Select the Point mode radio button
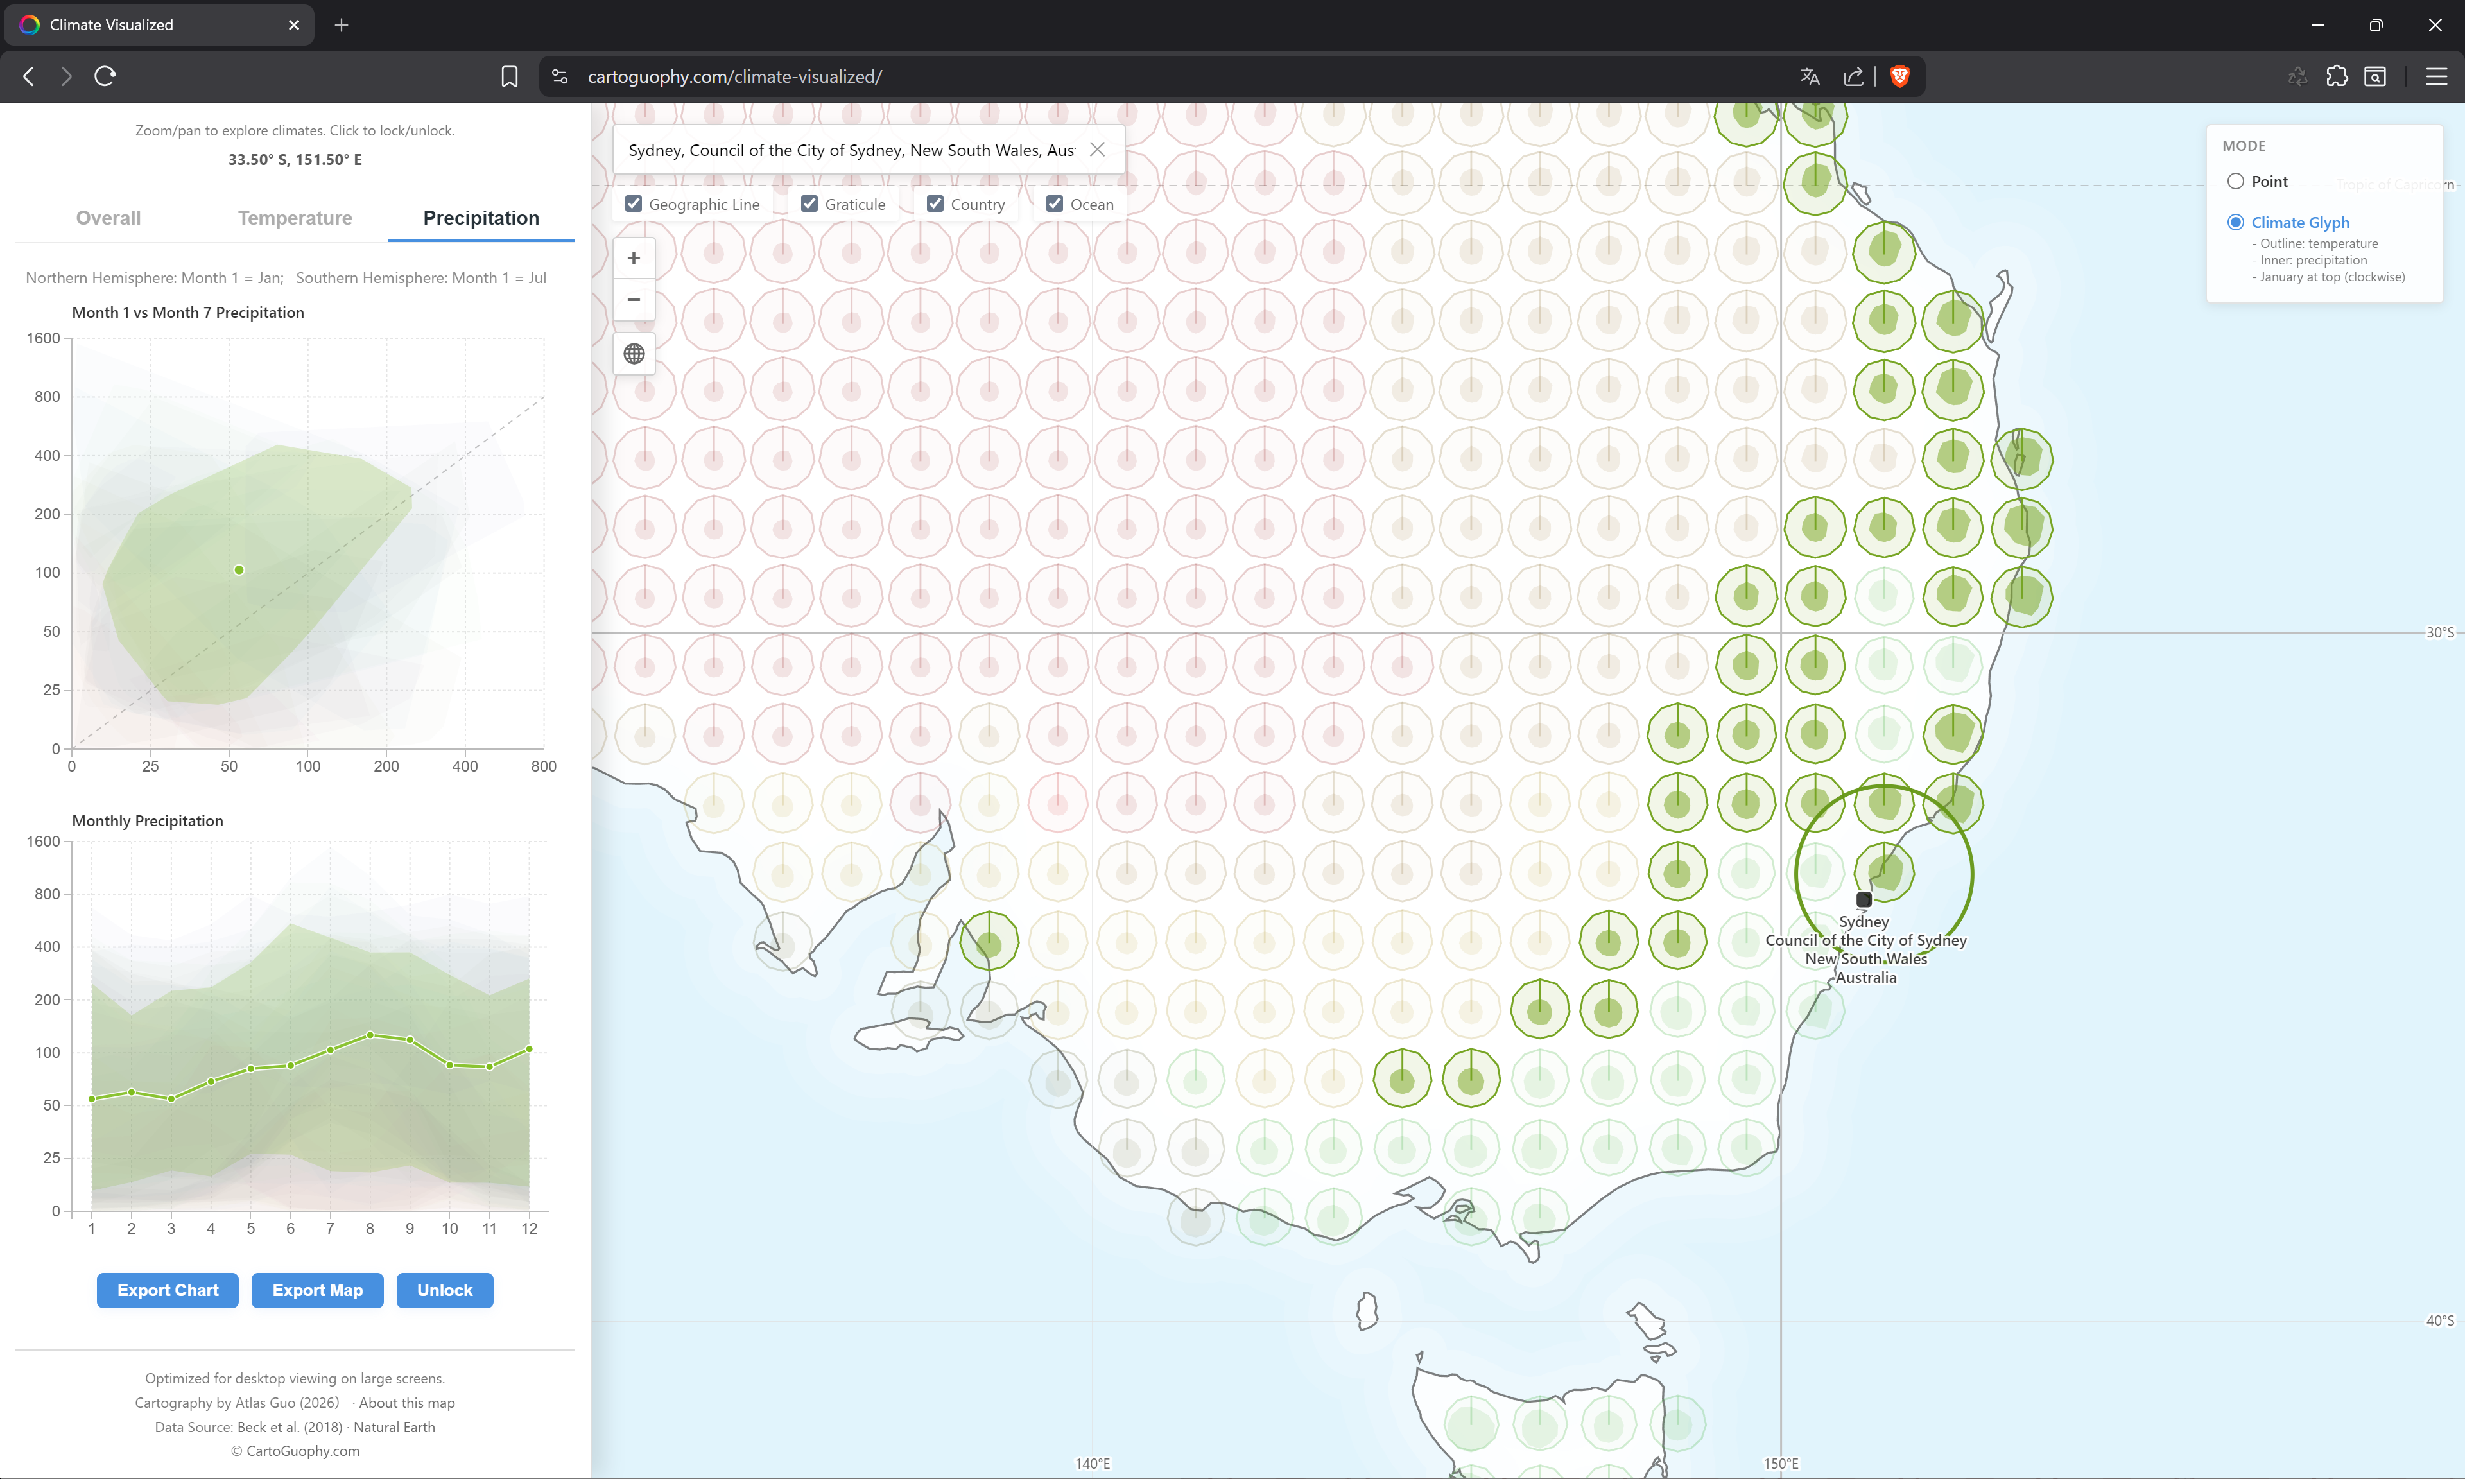Screen dimensions: 2465x1479 click(2237, 180)
